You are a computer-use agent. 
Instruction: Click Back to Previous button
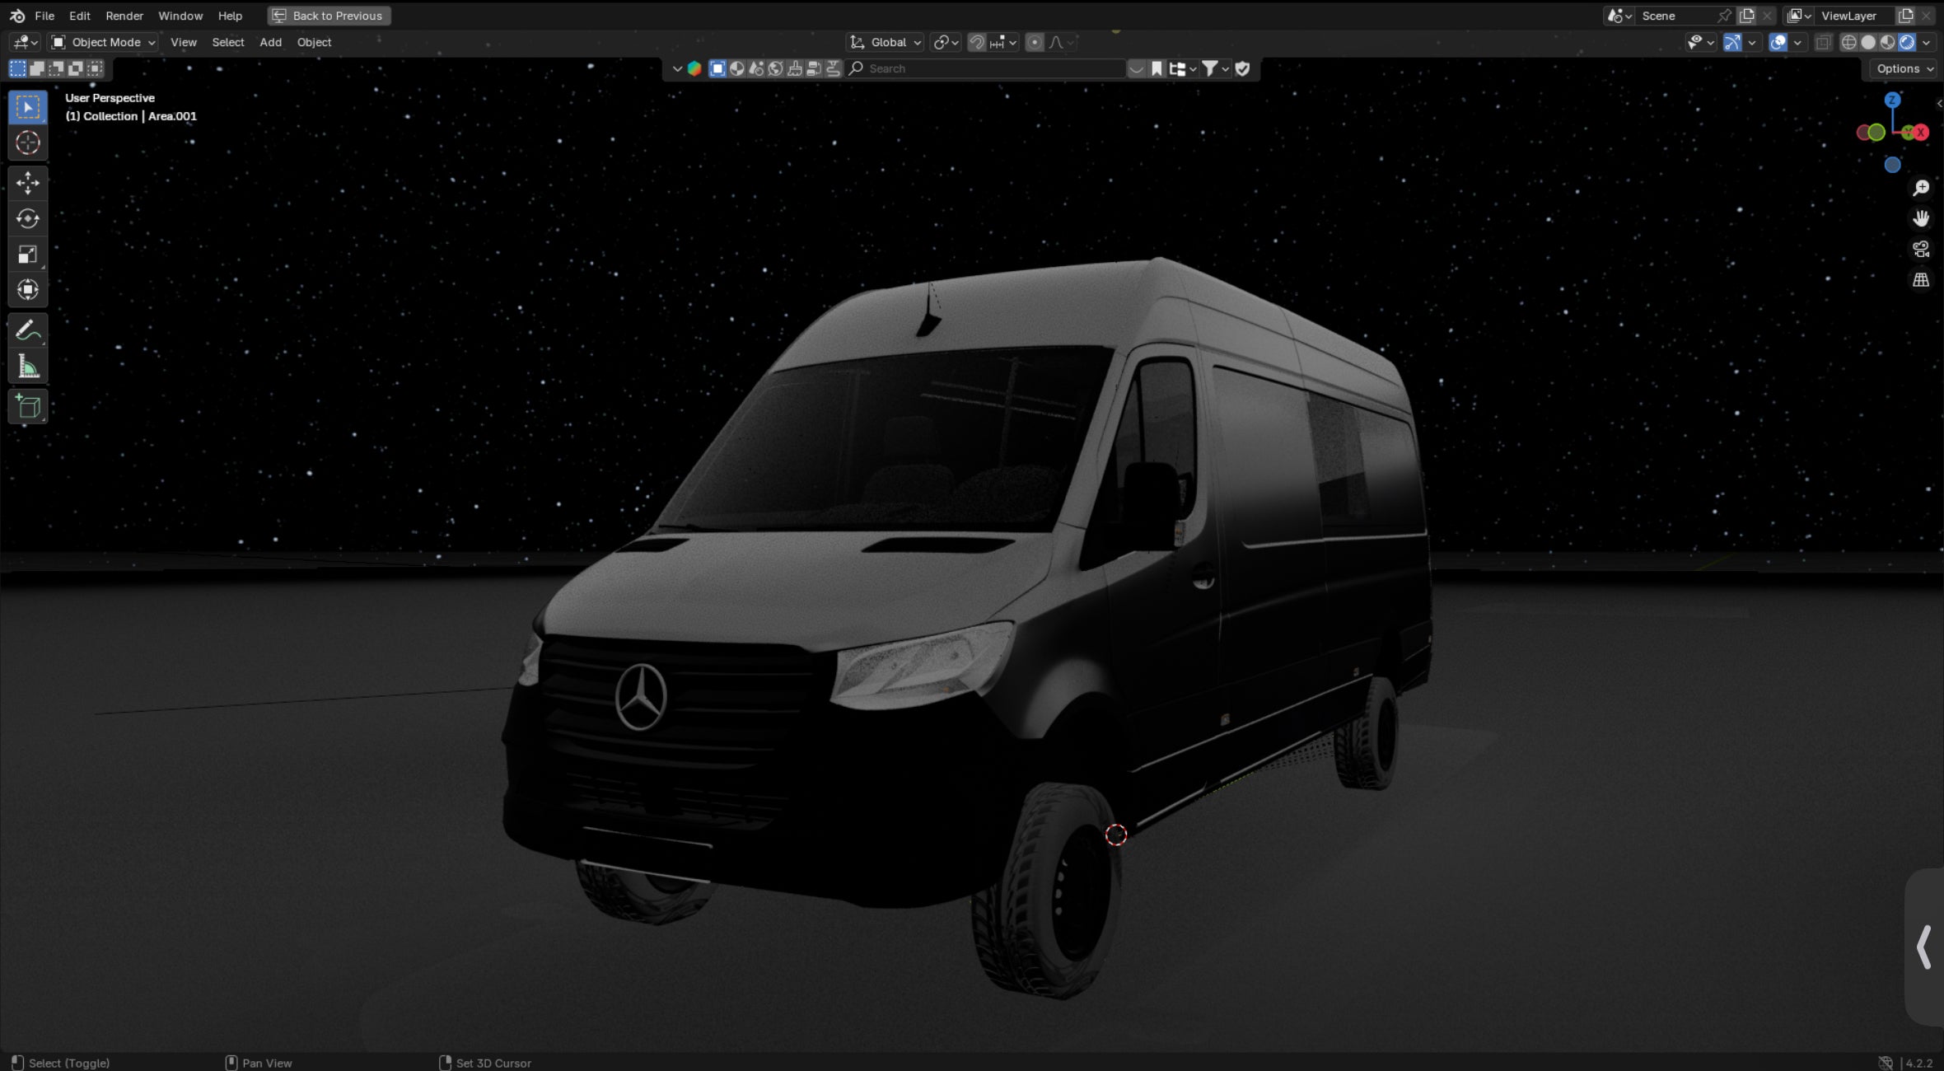pos(329,16)
